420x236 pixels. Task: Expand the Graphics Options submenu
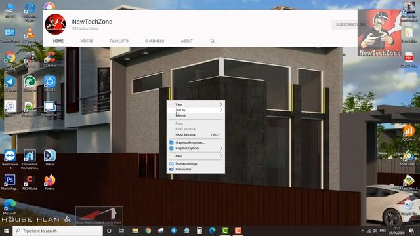pos(196,148)
